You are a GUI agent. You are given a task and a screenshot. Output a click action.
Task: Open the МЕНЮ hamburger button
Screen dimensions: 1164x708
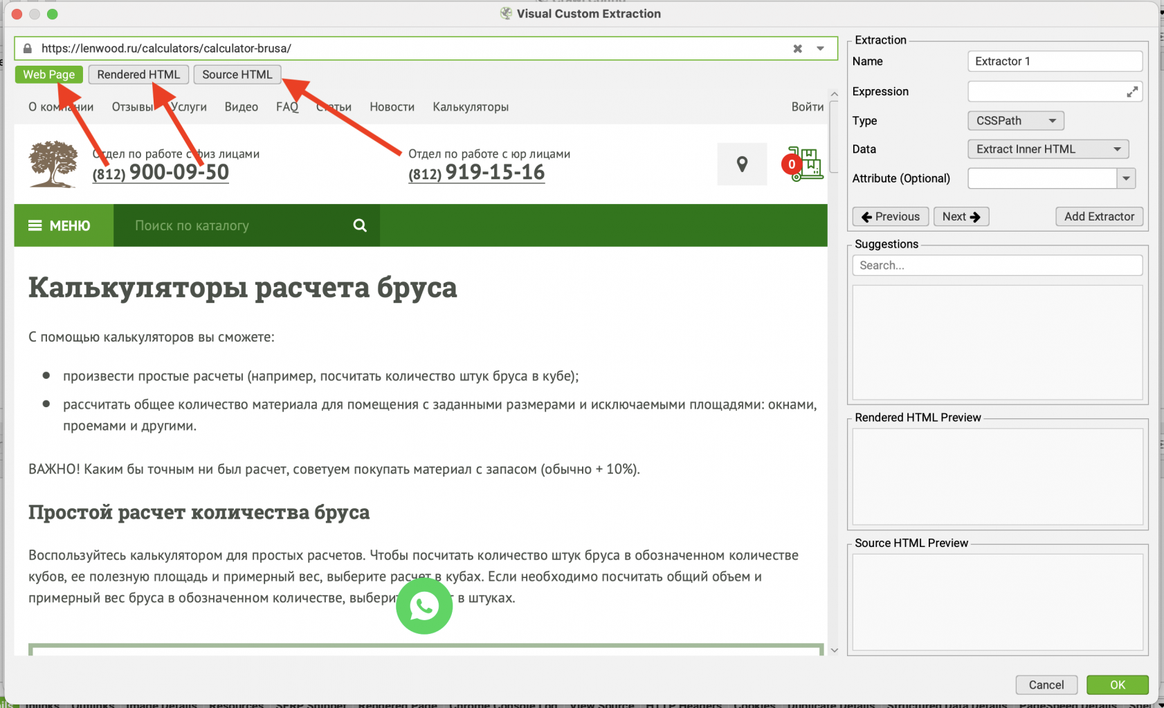coord(64,225)
